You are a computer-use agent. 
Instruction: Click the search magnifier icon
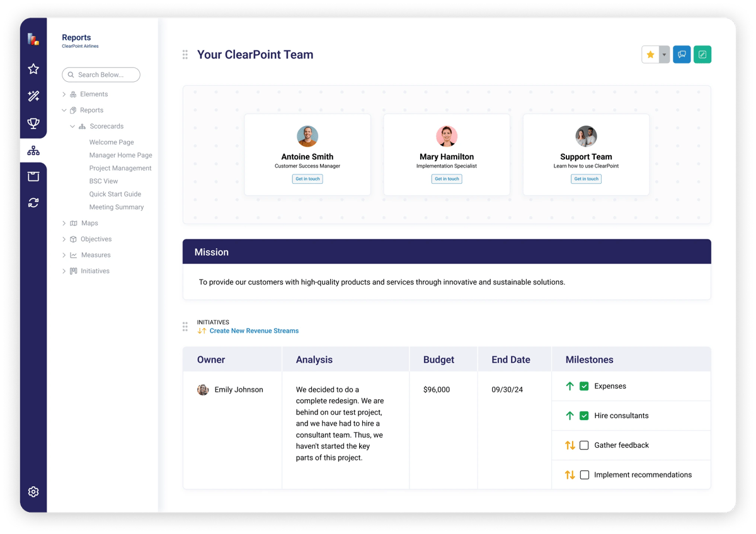(71, 75)
